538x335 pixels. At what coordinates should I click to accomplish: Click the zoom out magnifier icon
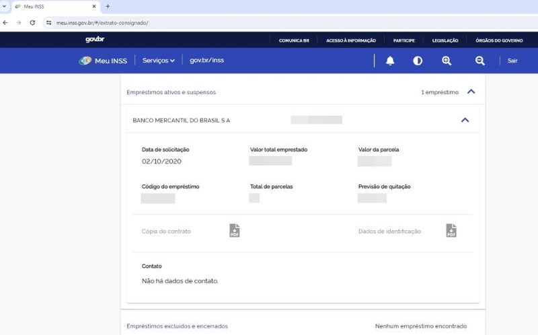coord(479,61)
